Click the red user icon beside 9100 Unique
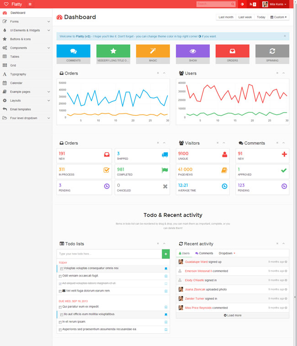This screenshot has height=346, width=297. (x=224, y=155)
